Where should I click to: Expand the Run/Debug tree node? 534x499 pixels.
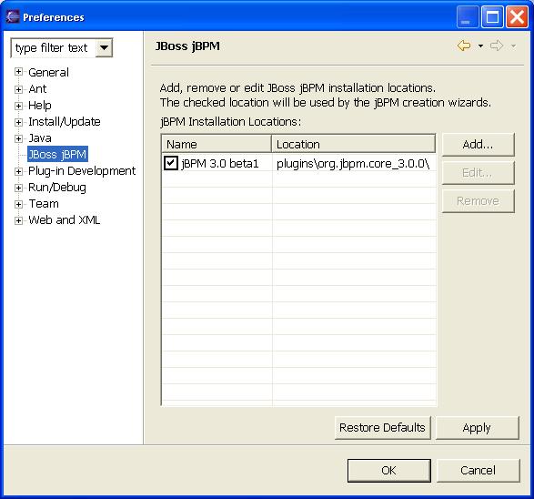point(18,188)
